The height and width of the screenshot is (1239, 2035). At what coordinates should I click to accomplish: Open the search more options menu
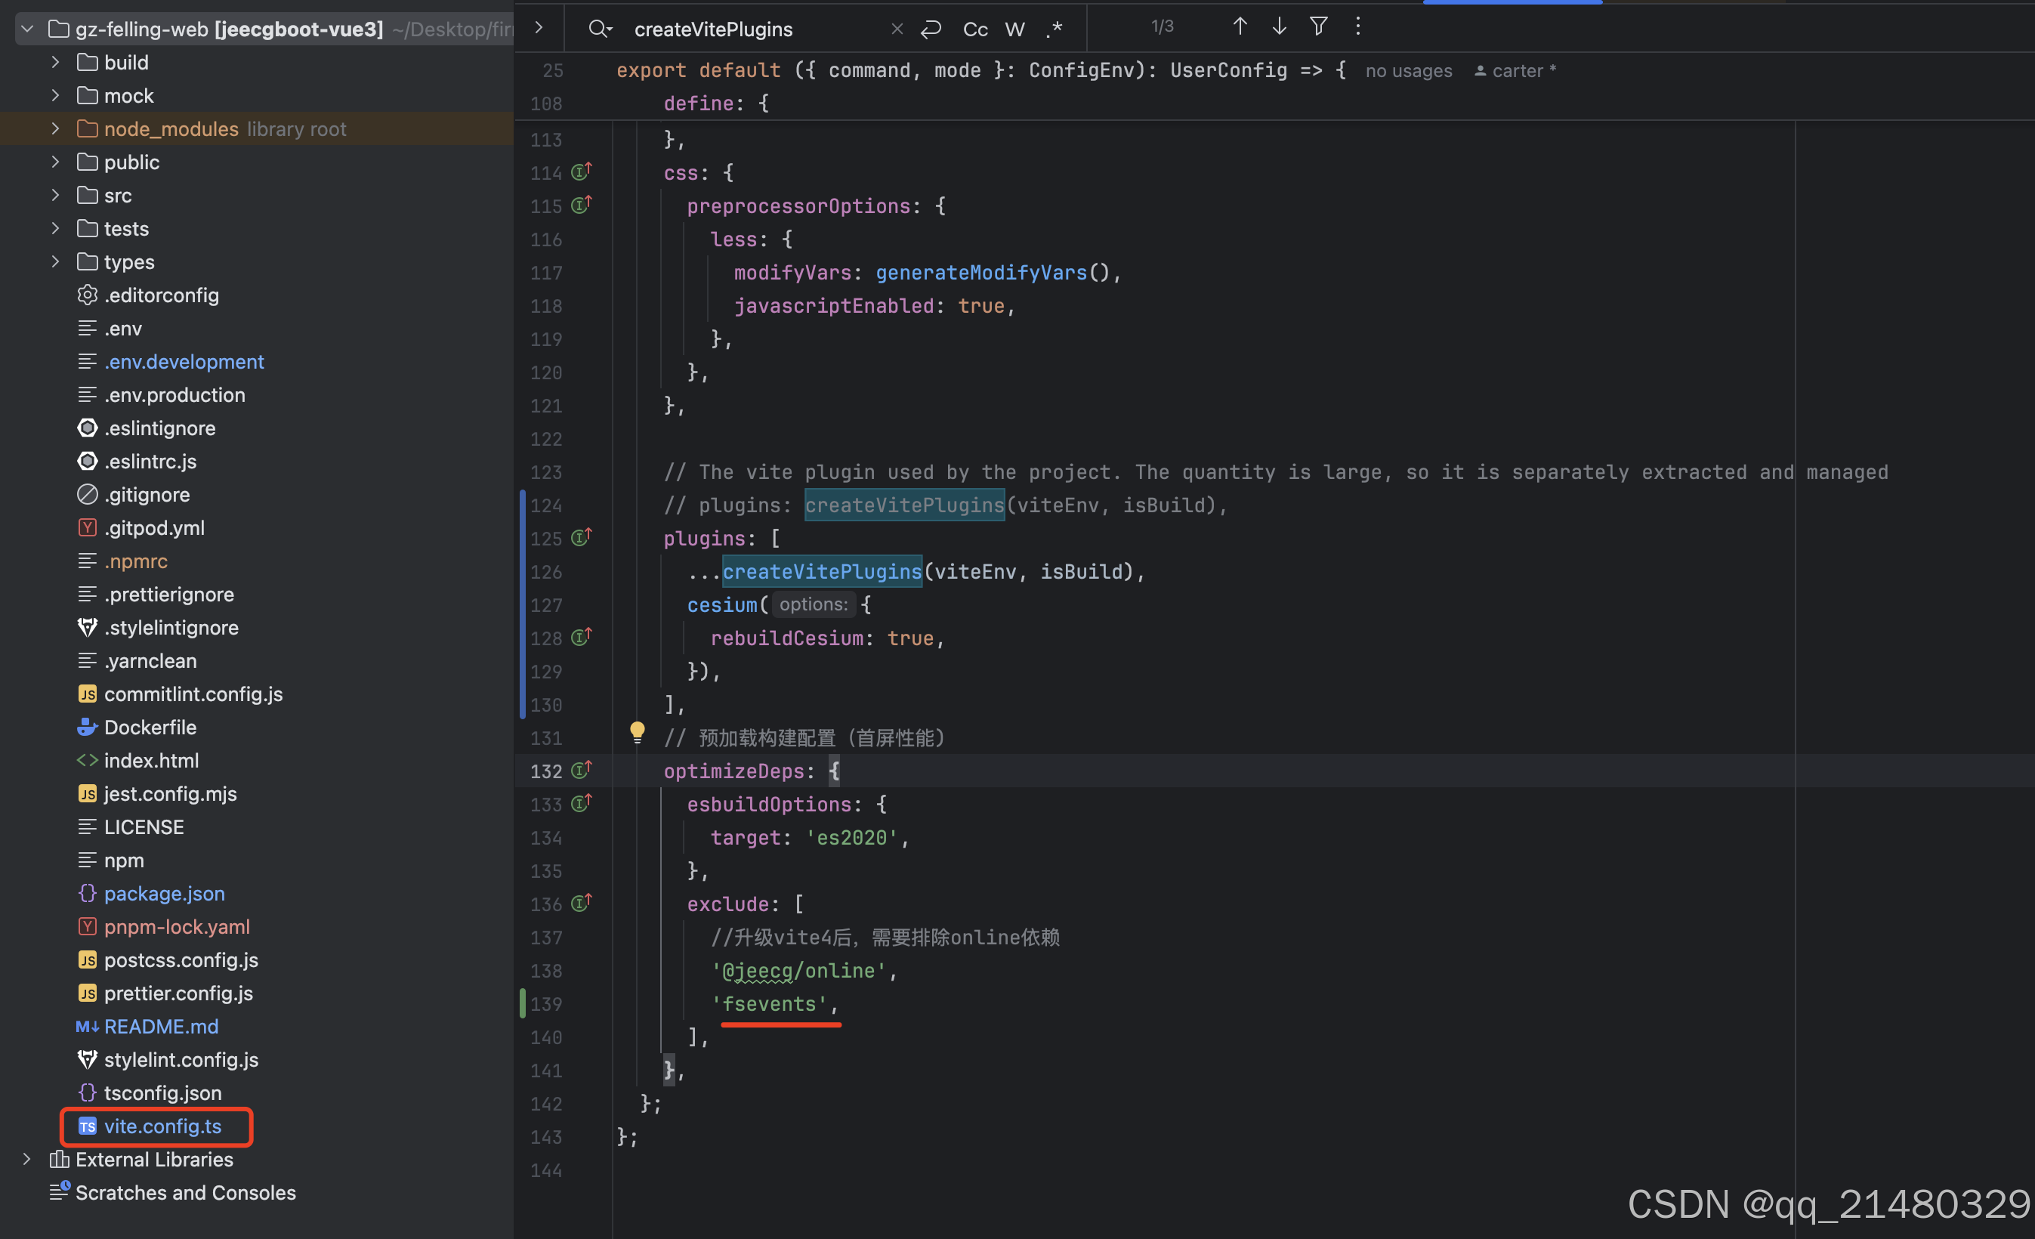(1357, 26)
